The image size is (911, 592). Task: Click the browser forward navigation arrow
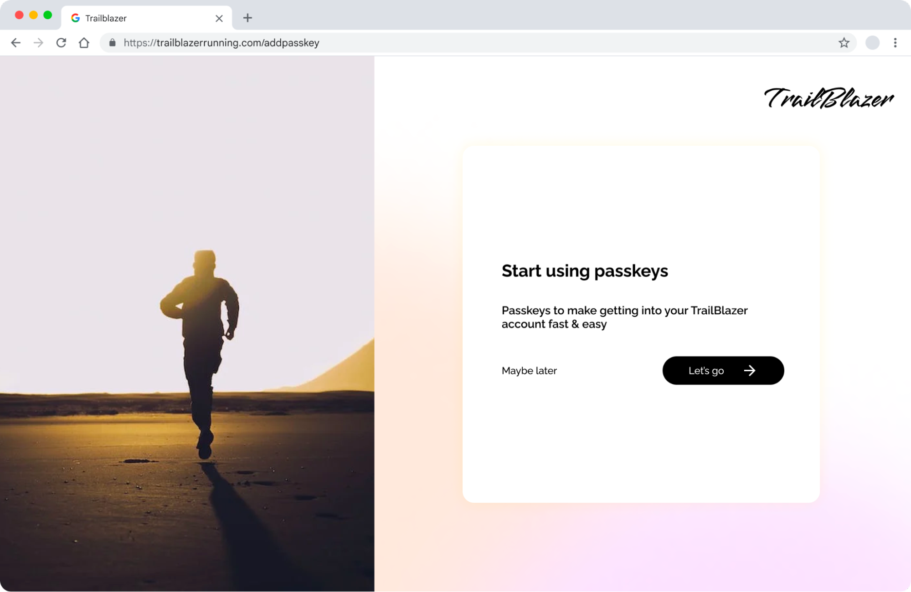click(38, 42)
